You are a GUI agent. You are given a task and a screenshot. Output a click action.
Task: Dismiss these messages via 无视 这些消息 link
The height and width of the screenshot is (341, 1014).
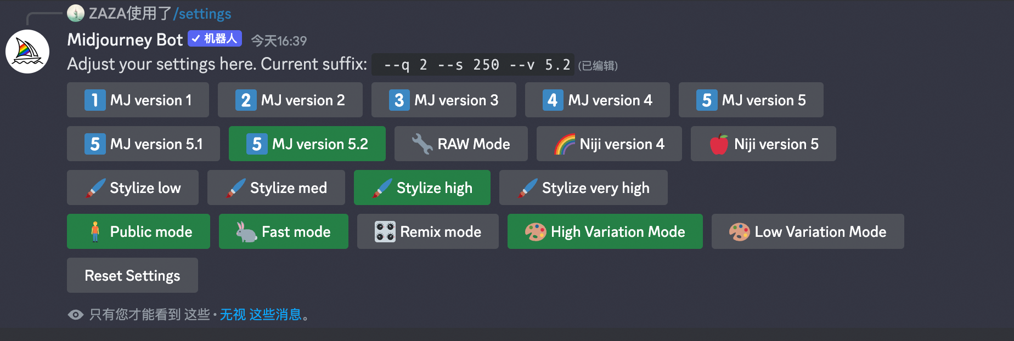[x=261, y=314]
